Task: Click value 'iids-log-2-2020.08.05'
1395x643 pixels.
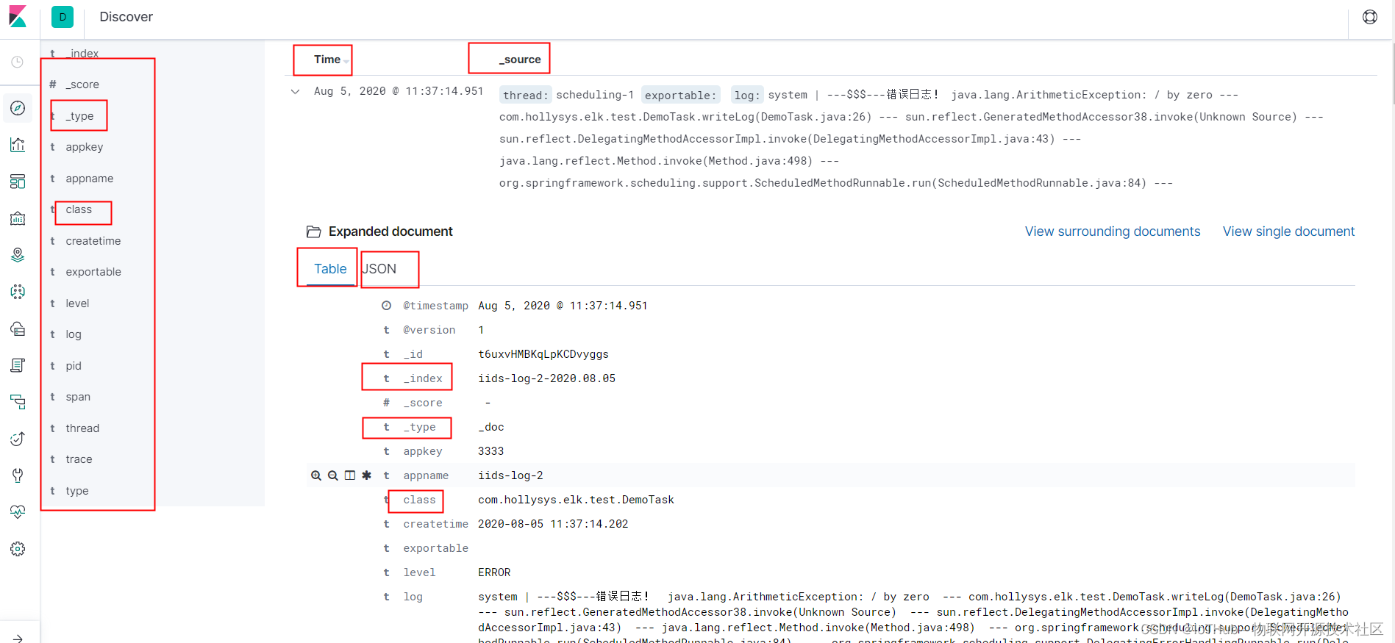Action: point(546,378)
